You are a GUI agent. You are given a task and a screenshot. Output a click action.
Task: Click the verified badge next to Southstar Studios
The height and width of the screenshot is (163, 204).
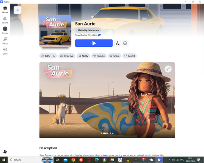pyautogui.click(x=100, y=35)
